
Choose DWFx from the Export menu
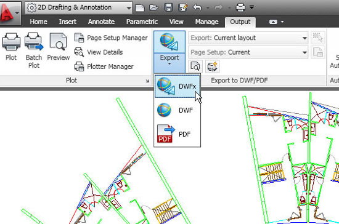pos(178,86)
